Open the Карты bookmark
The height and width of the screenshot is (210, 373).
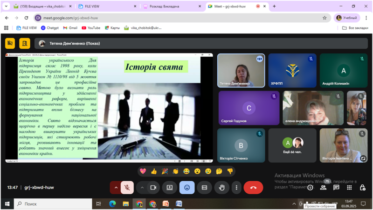click(112, 28)
